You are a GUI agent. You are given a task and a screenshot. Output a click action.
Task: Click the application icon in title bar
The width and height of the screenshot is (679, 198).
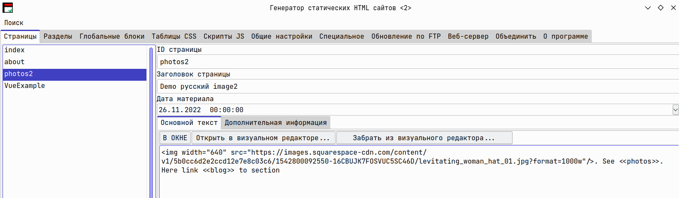pos(8,8)
